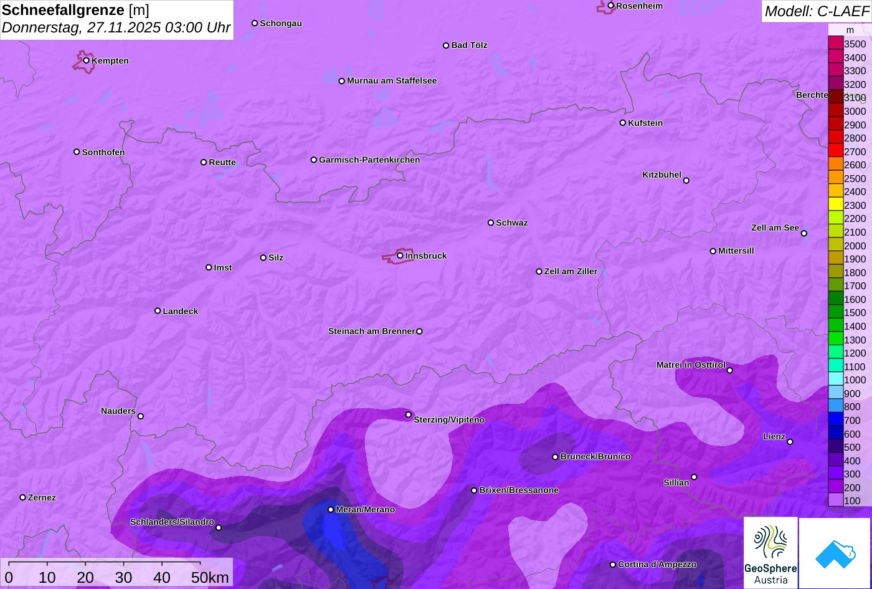Click the Steinach am Brenner marker dot
Screen dimensions: 872x589
click(x=419, y=332)
